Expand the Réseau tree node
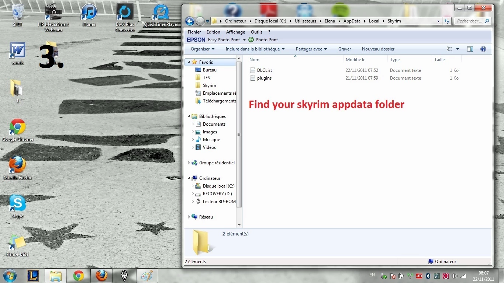504x283 pixels. (189, 217)
